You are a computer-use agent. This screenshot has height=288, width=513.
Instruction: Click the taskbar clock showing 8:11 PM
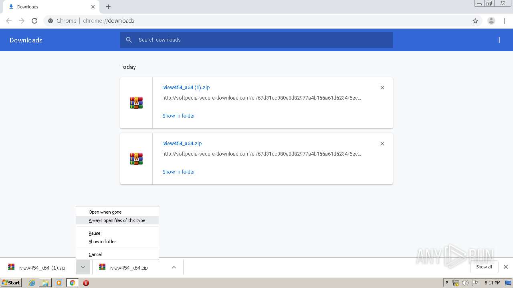(x=492, y=283)
